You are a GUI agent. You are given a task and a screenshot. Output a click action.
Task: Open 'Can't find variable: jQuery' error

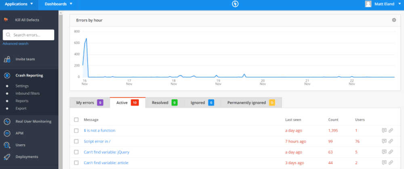[x=106, y=152]
